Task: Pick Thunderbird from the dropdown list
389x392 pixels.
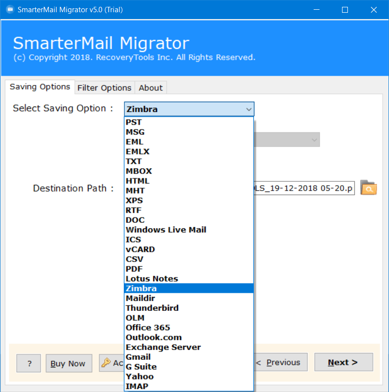Action: coord(189,308)
